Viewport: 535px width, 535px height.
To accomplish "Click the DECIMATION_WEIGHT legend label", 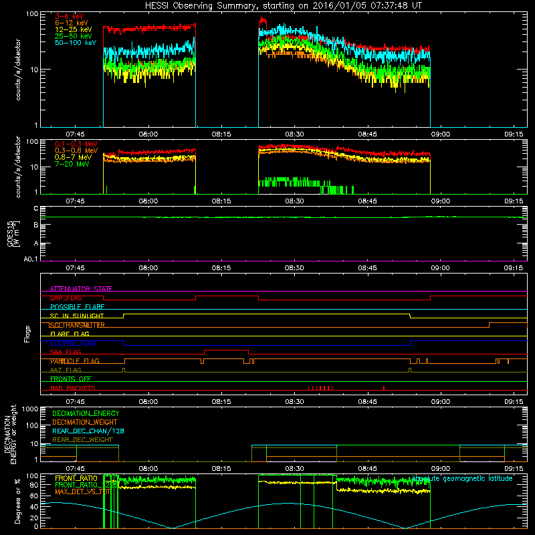I will click(85, 422).
